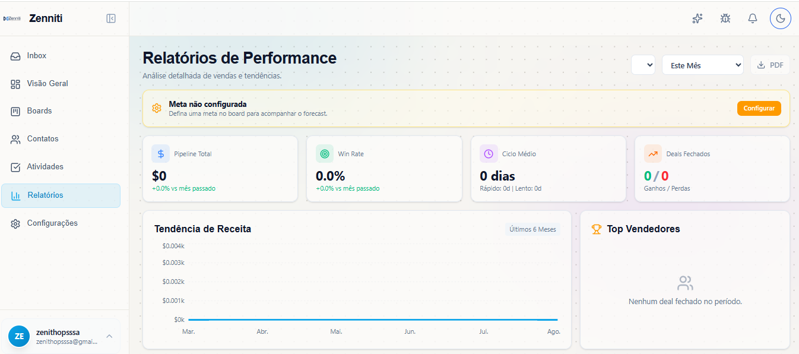The height and width of the screenshot is (354, 799).
Task: Click the bug report icon
Action: (x=725, y=18)
